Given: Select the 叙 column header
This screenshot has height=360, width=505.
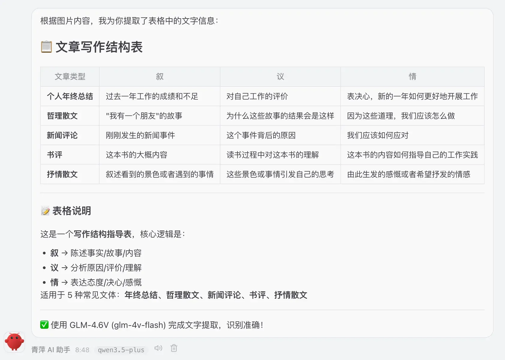Looking at the screenshot, I should [x=160, y=76].
